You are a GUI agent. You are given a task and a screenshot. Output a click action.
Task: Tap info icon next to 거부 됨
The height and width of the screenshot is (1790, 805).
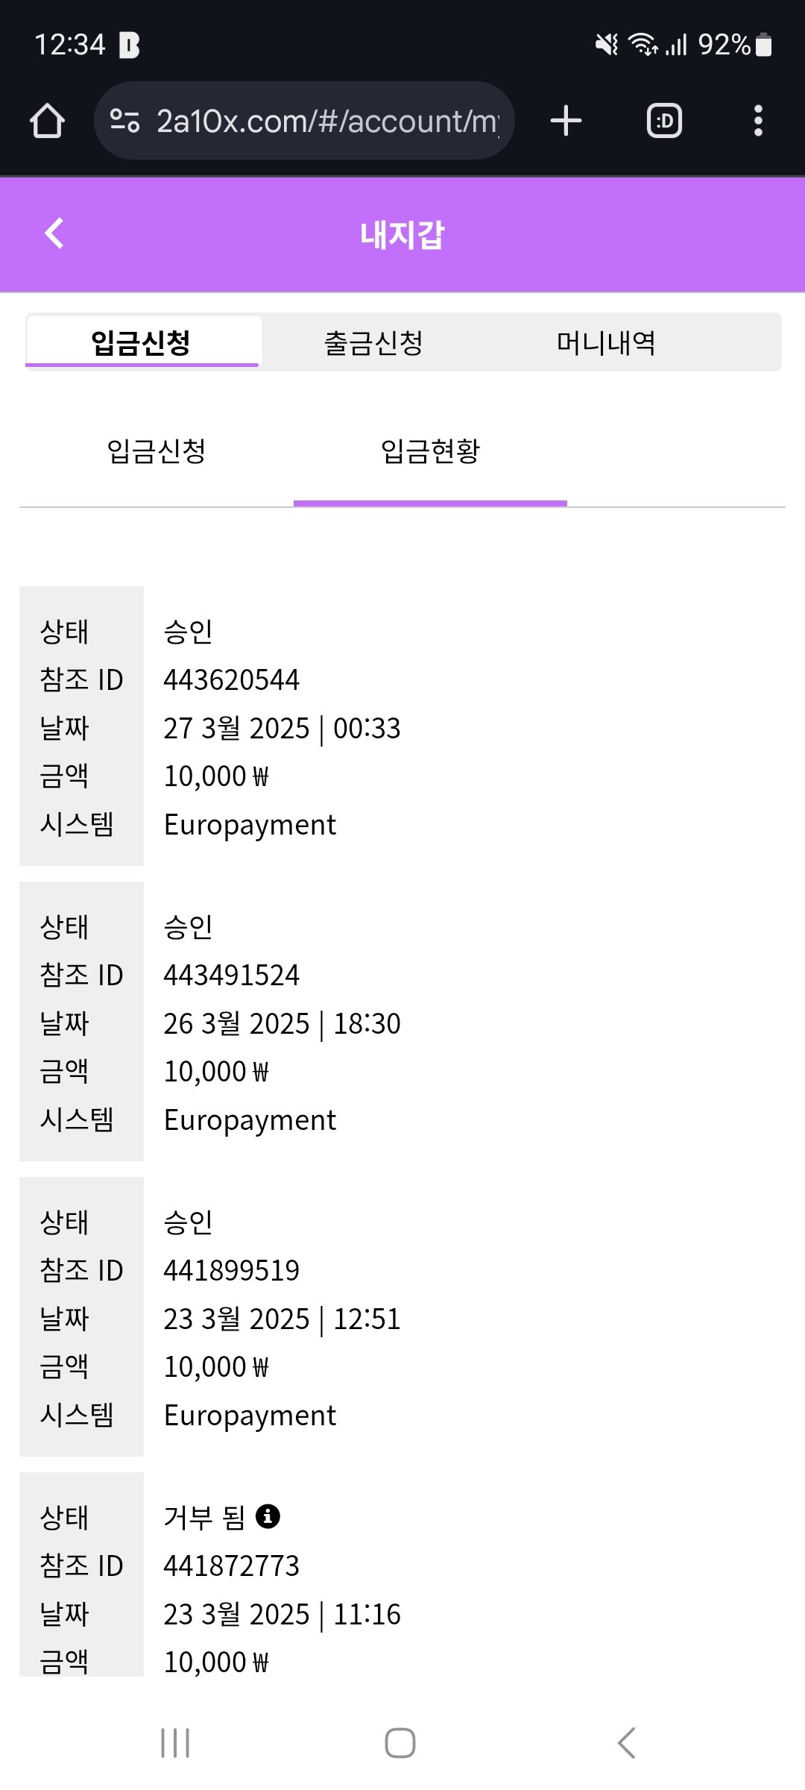point(268,1516)
